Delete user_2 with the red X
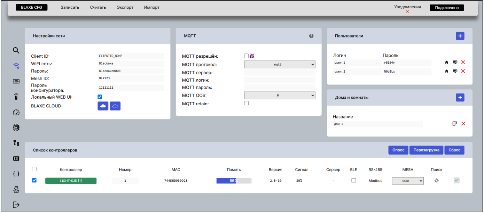 [x=463, y=71]
